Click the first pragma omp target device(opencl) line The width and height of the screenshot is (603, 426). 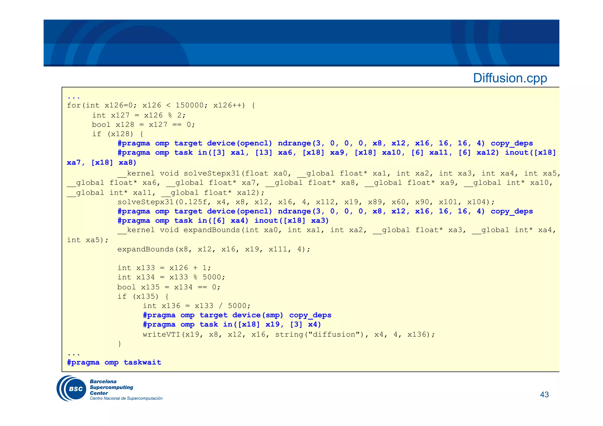pyautogui.click(x=325, y=143)
